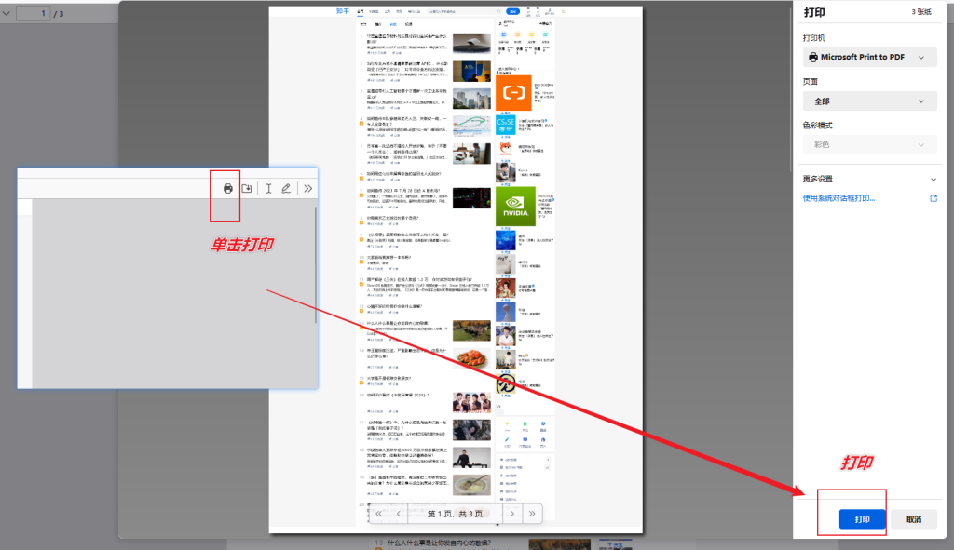
Task: Select the pen draw tool in inset toolbar
Action: [x=286, y=189]
